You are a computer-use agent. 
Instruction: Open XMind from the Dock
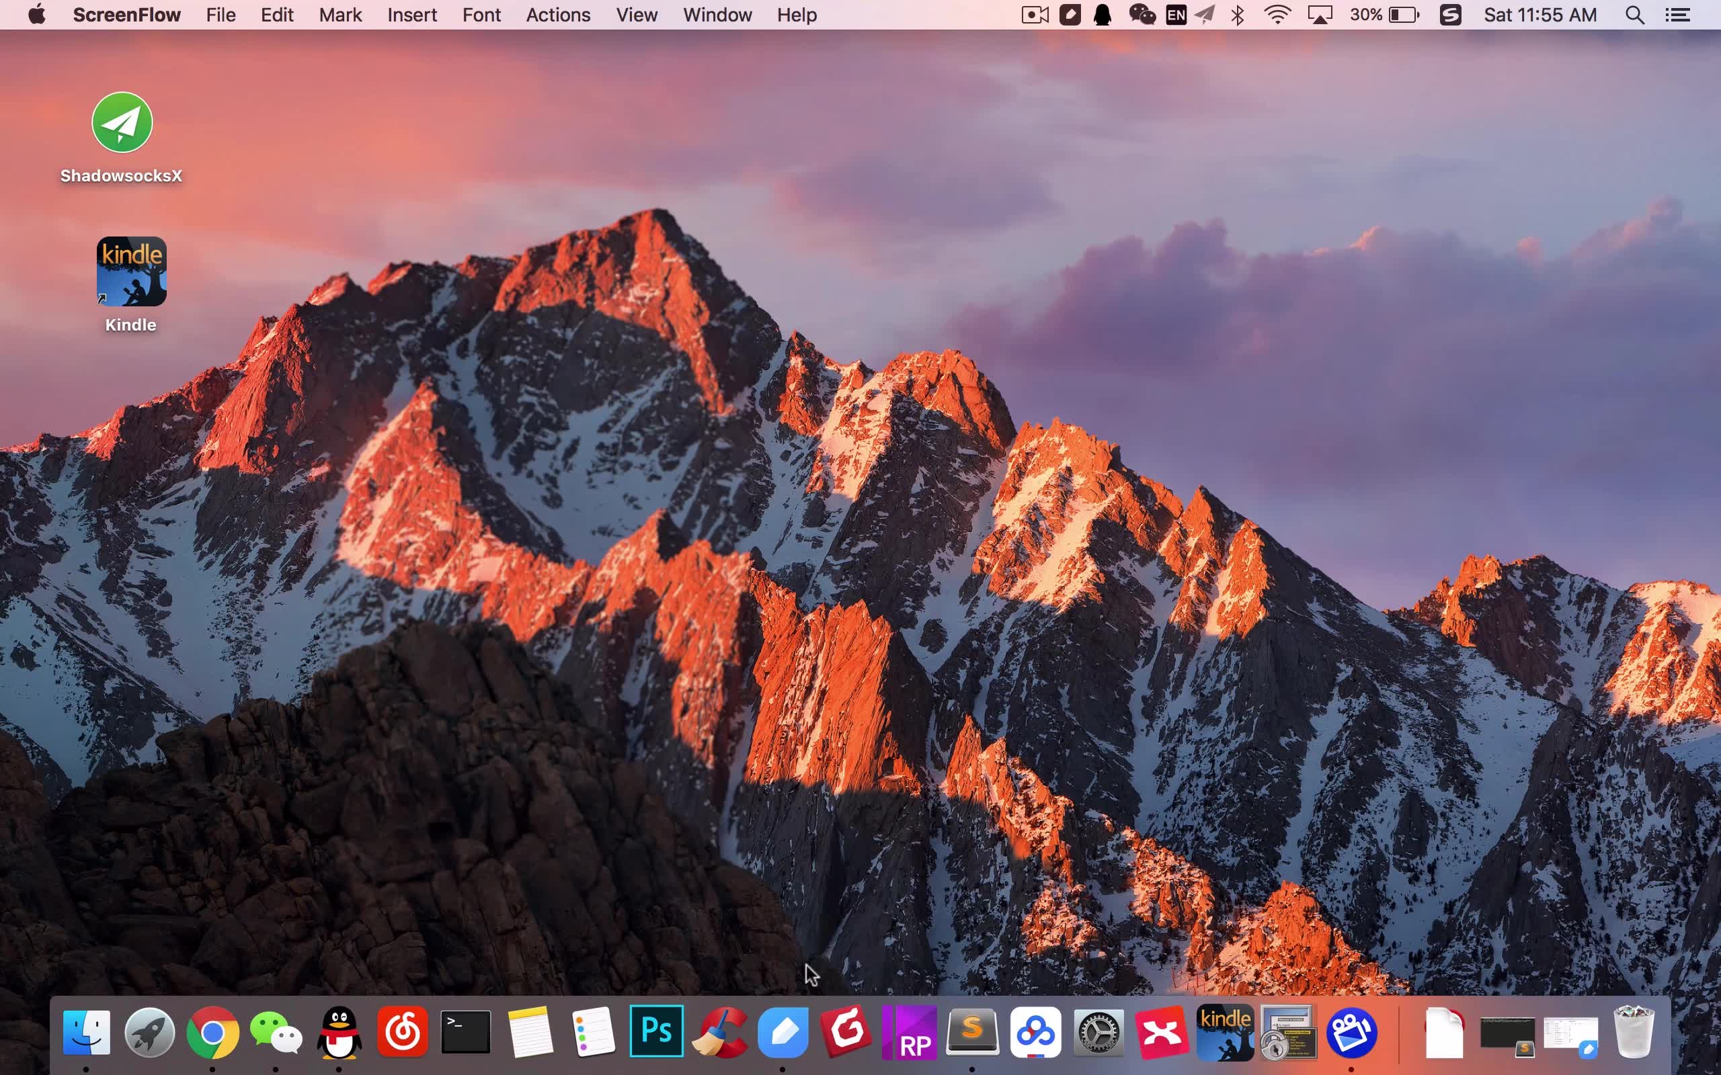[x=1161, y=1033]
